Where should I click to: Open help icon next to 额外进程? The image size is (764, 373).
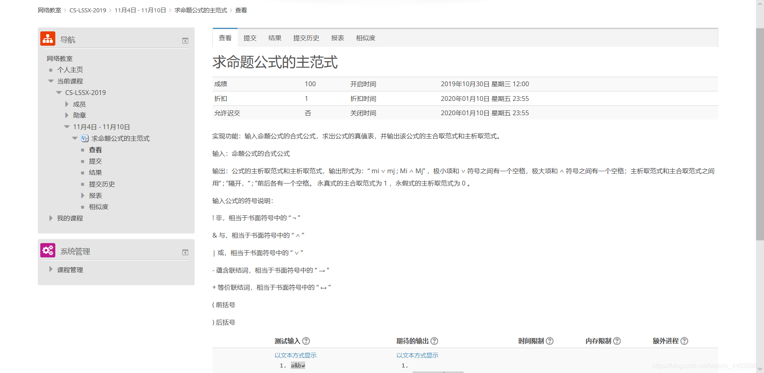click(684, 341)
